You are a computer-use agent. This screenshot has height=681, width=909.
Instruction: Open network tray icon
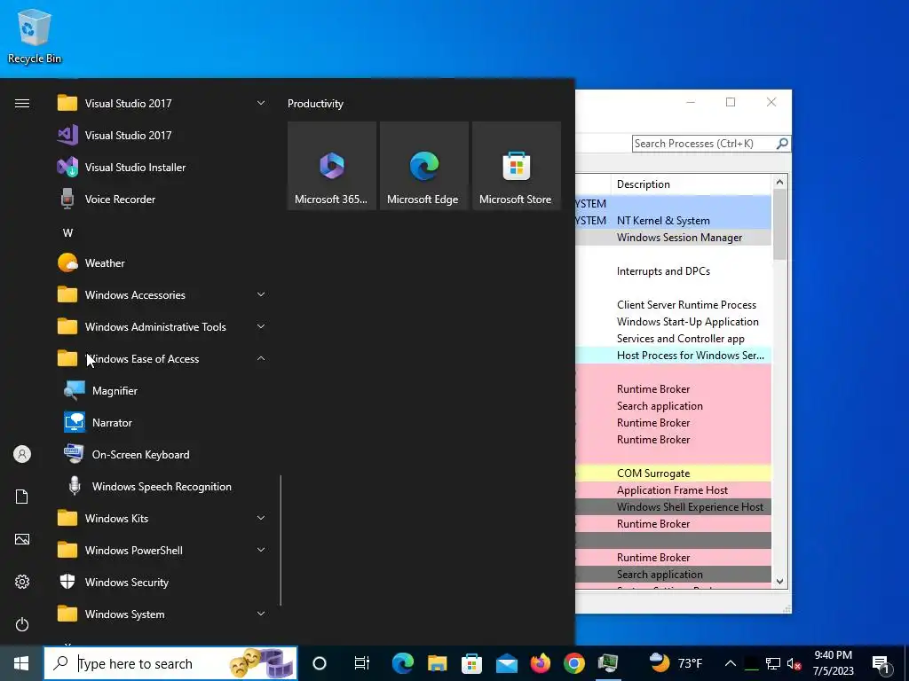(773, 664)
